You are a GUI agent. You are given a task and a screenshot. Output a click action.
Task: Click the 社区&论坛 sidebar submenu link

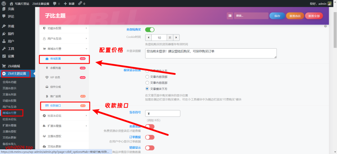coord(10,119)
